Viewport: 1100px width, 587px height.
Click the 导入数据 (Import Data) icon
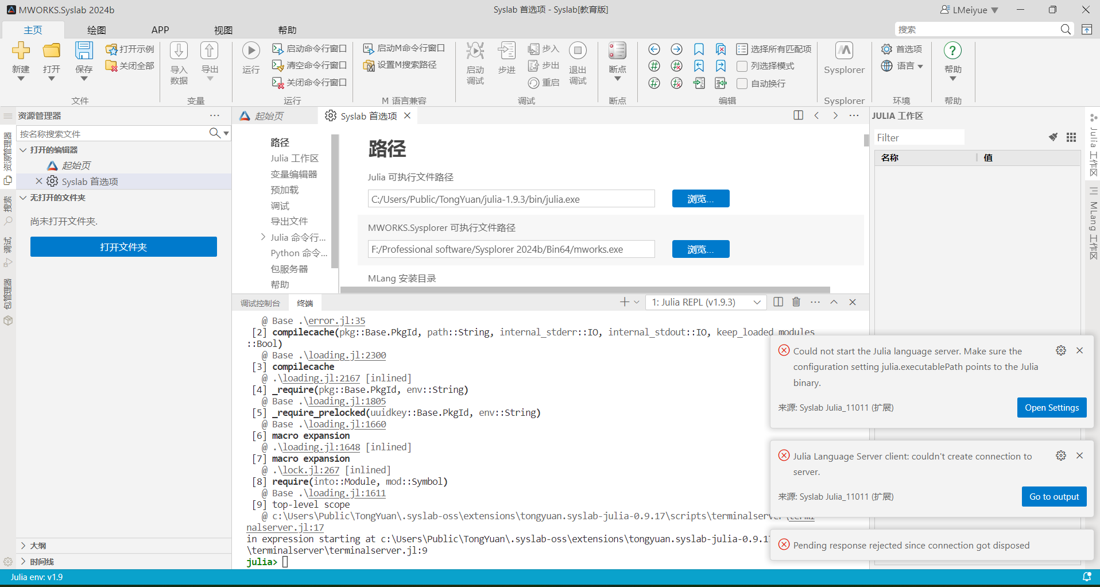click(179, 51)
